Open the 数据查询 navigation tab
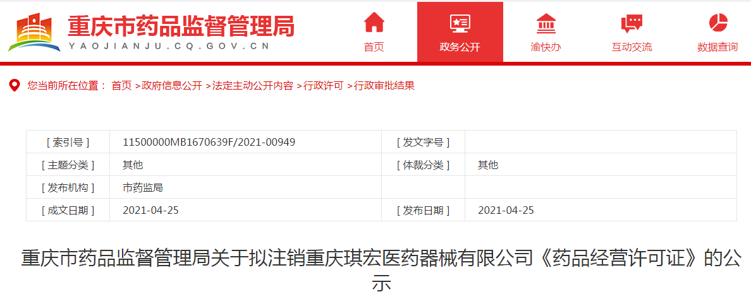Image resolution: width=751 pixels, height=299 pixels. 717,32
